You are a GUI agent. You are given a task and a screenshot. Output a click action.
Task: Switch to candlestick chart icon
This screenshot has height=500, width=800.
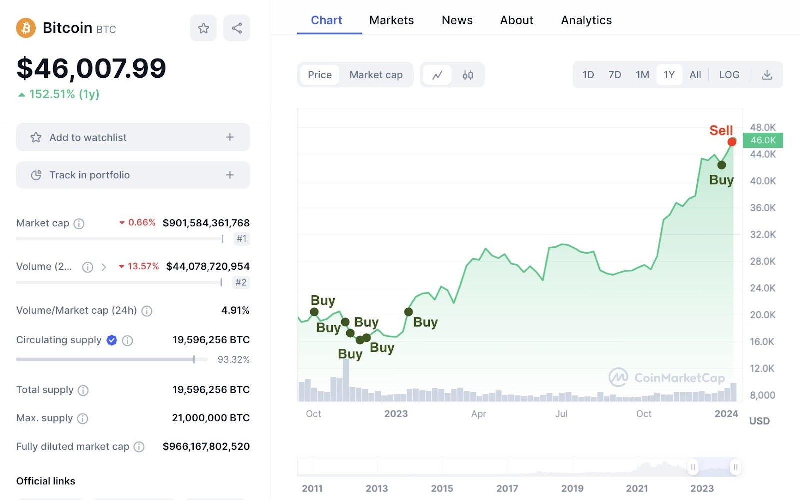(468, 75)
